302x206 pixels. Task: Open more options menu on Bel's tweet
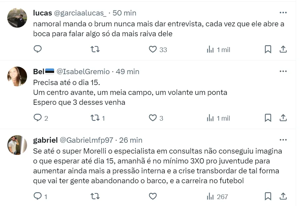[x=283, y=72]
